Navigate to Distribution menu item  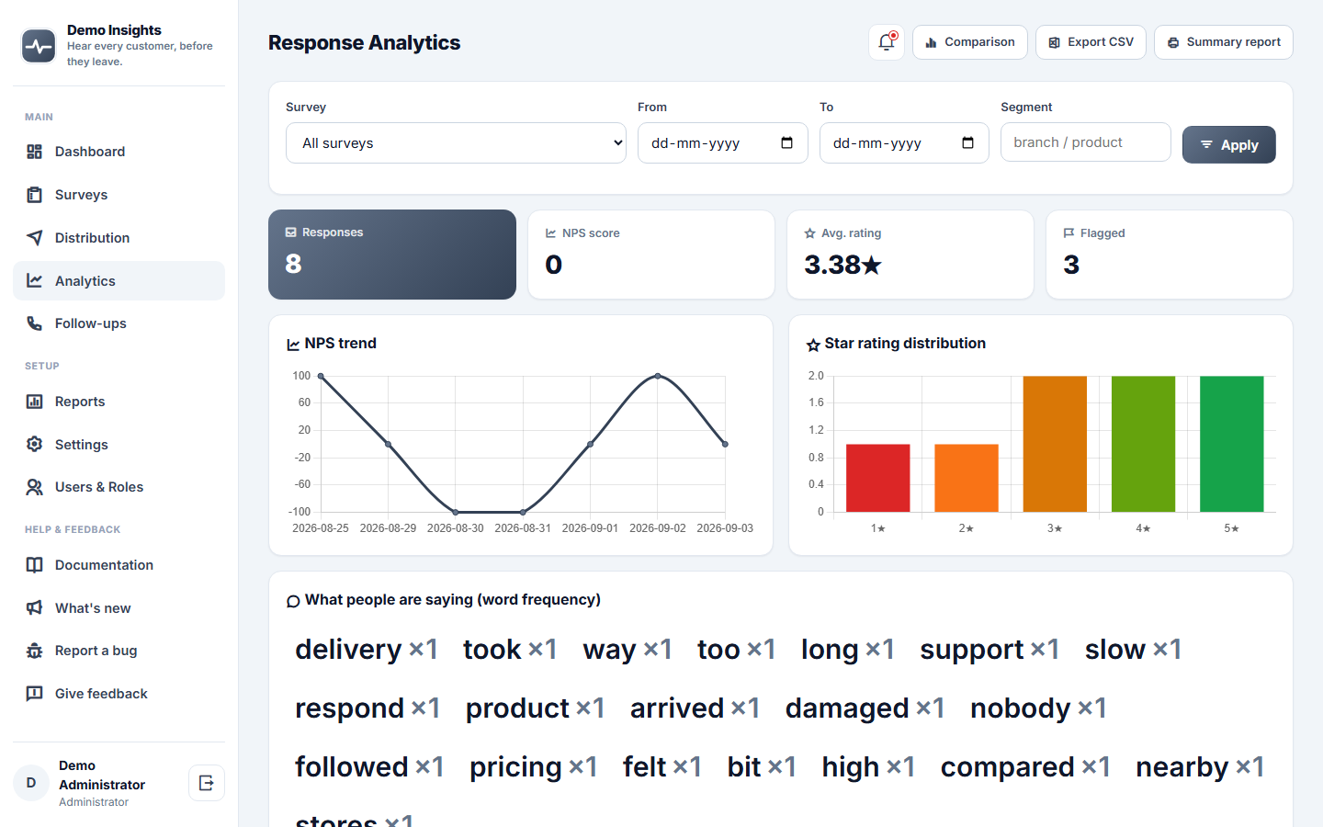(x=119, y=238)
